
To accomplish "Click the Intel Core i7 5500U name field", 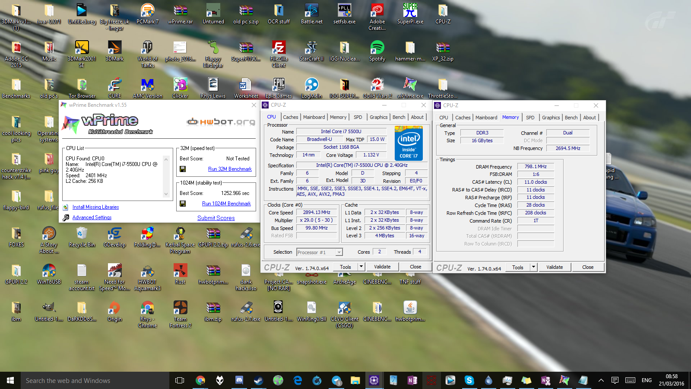I will pos(341,131).
